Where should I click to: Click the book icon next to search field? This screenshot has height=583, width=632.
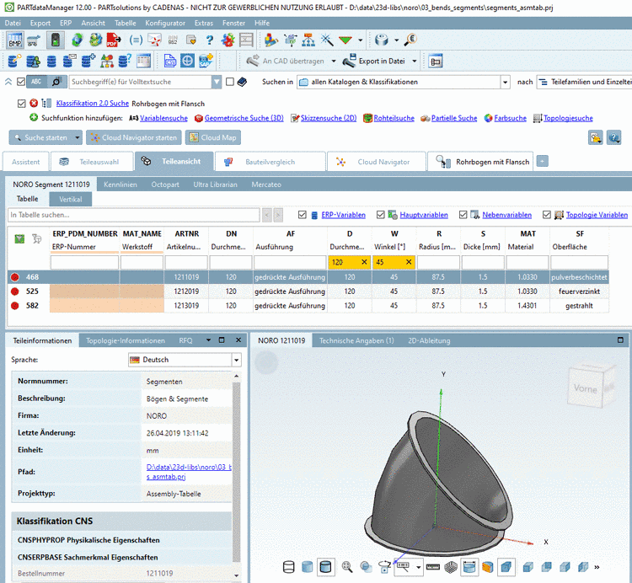pos(242,82)
